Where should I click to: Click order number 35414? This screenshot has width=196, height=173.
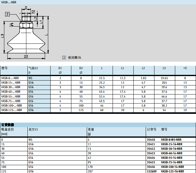point(151,158)
